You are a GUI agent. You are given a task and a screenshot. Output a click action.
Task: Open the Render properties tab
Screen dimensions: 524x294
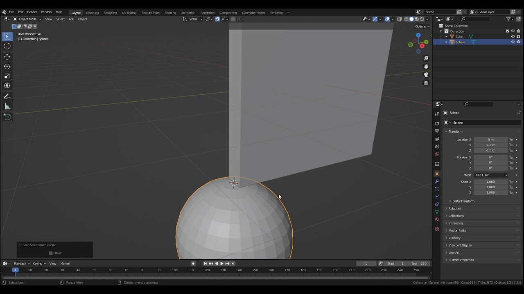tap(437, 123)
